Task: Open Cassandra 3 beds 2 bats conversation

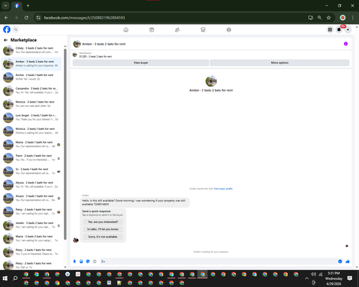Action: 32,90
